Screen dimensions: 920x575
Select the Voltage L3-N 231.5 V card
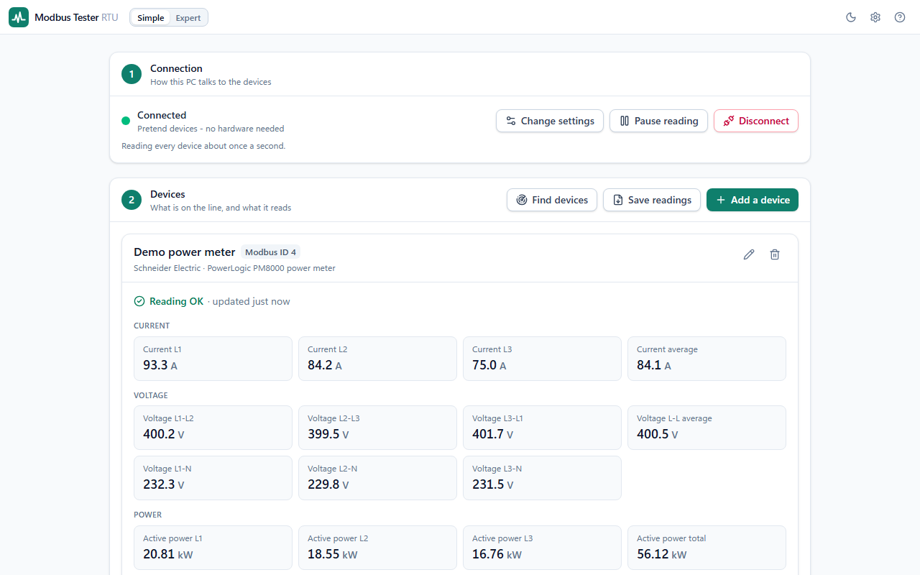click(x=542, y=478)
